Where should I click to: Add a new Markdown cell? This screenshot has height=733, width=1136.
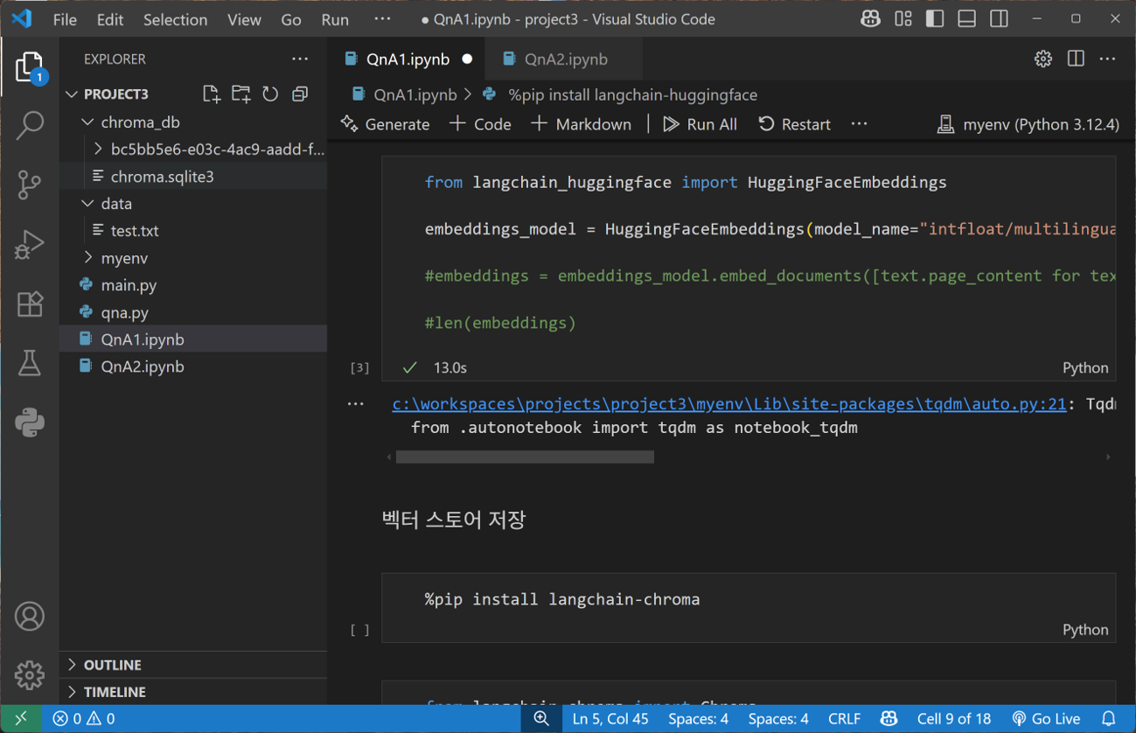(x=581, y=124)
